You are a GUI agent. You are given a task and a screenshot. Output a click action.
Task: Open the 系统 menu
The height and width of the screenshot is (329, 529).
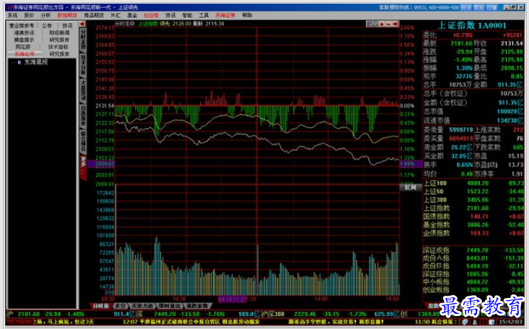pyautogui.click(x=12, y=15)
